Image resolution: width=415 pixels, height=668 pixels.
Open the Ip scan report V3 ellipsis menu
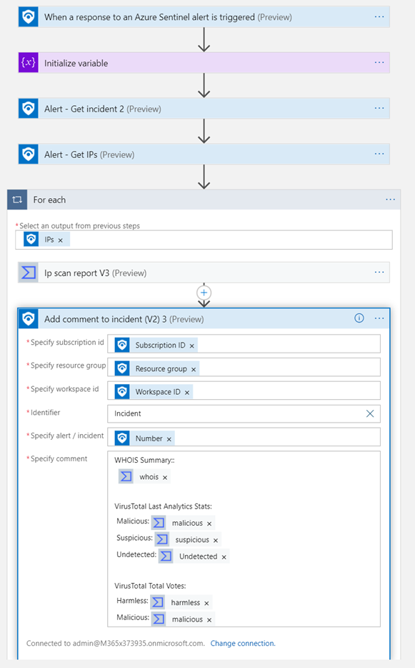379,272
